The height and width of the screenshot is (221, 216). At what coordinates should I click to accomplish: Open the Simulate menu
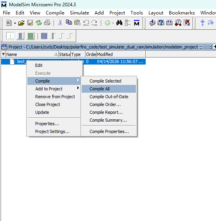[x=79, y=13]
